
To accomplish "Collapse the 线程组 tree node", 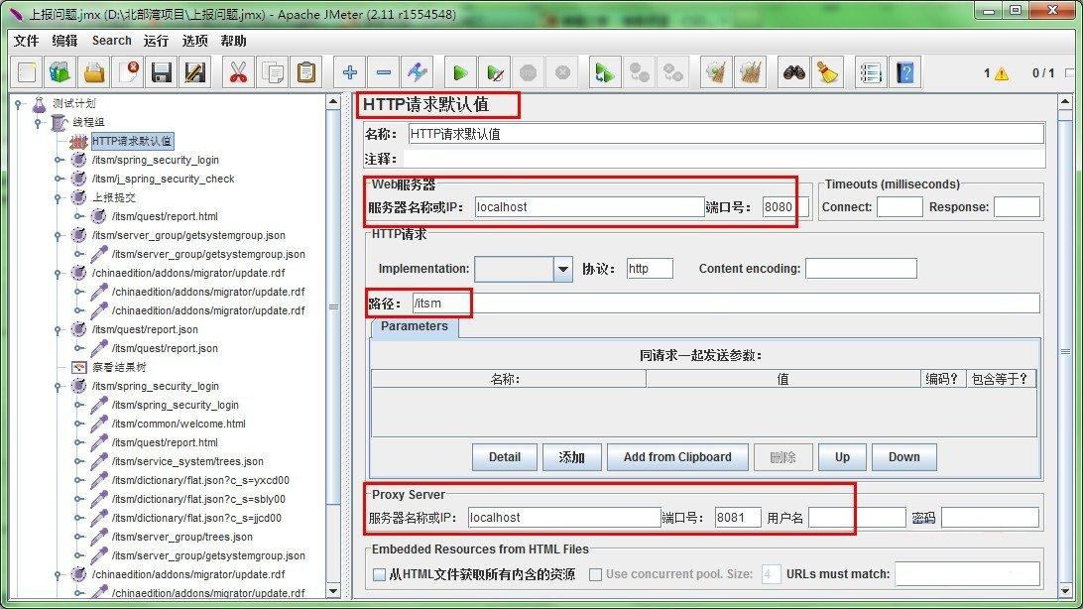I will 39,122.
